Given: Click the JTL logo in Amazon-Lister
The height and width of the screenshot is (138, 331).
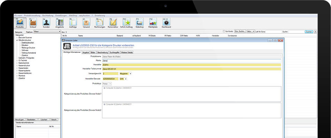Looking at the screenshot, I should click(x=67, y=46).
